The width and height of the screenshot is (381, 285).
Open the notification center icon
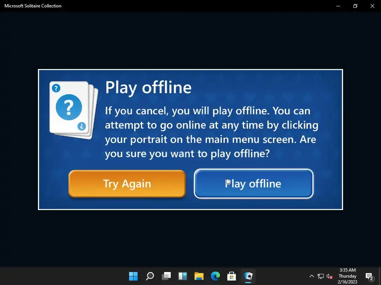pyautogui.click(x=369, y=276)
